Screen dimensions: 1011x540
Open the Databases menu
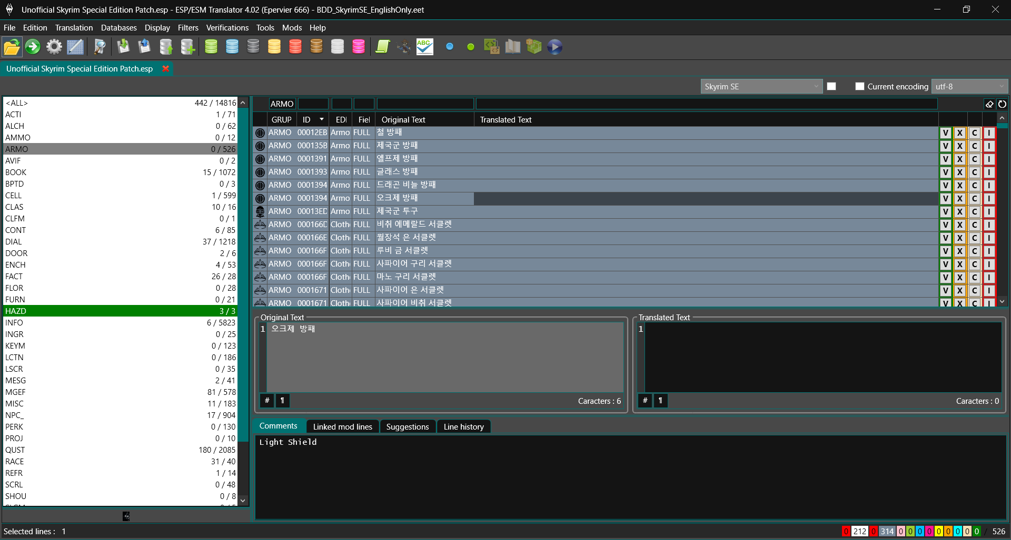pos(118,27)
